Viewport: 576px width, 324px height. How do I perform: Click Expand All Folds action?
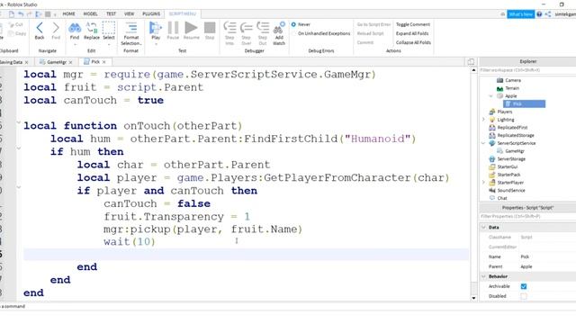(x=412, y=33)
